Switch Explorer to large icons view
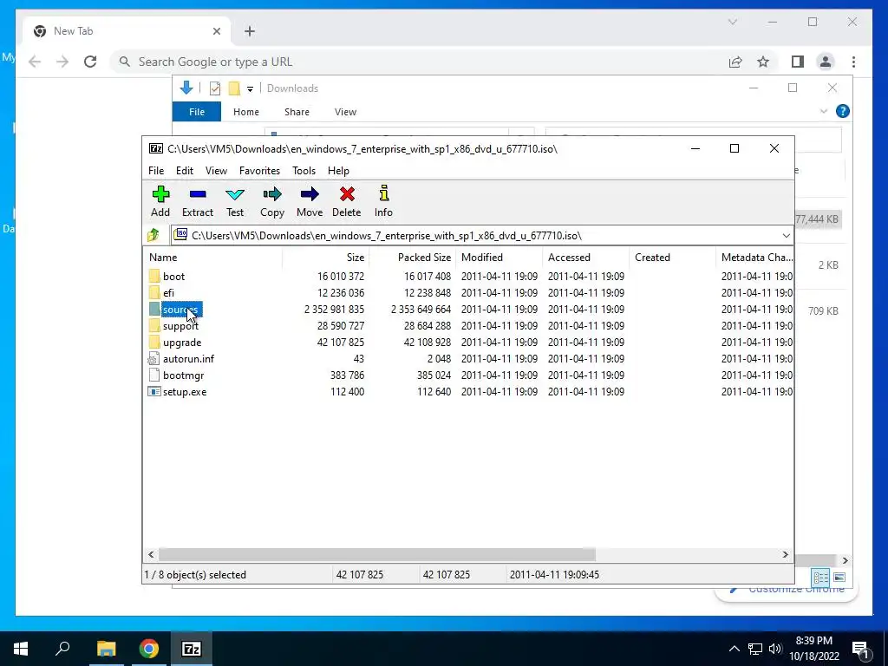 click(839, 577)
